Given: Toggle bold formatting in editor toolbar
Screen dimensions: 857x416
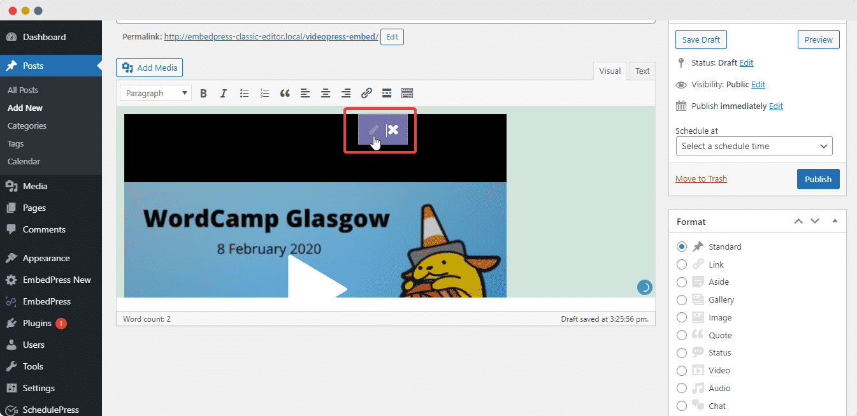Looking at the screenshot, I should (203, 93).
